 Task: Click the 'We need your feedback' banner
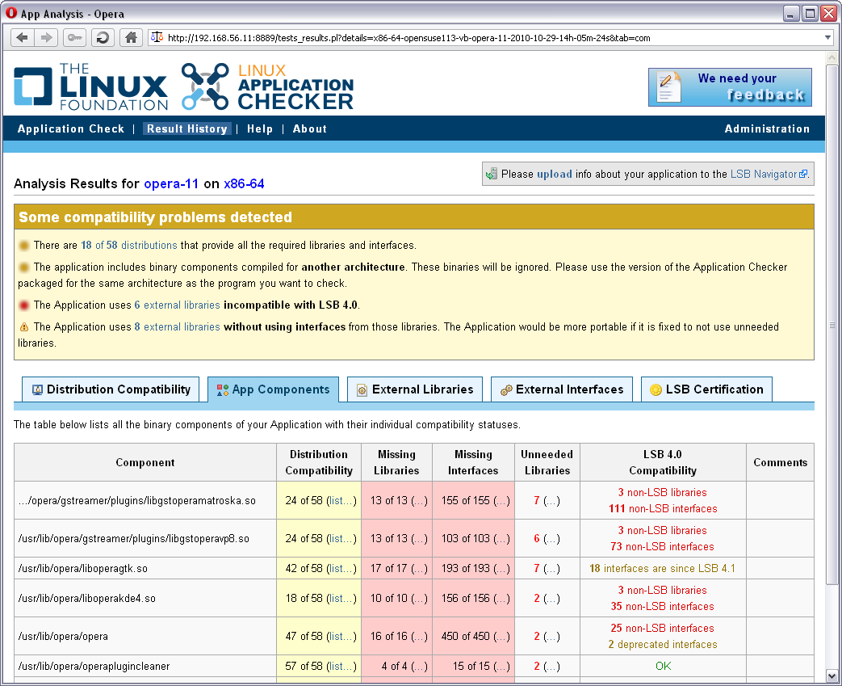(x=730, y=87)
